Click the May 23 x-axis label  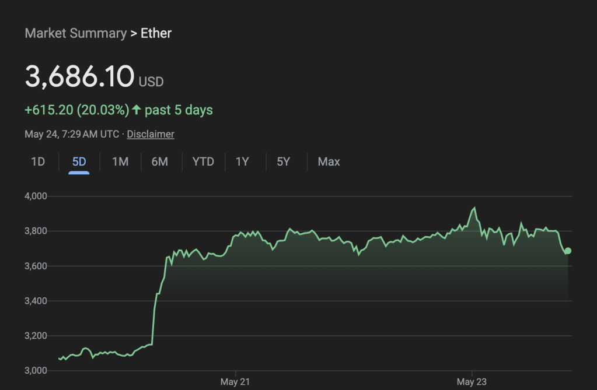[x=471, y=382]
